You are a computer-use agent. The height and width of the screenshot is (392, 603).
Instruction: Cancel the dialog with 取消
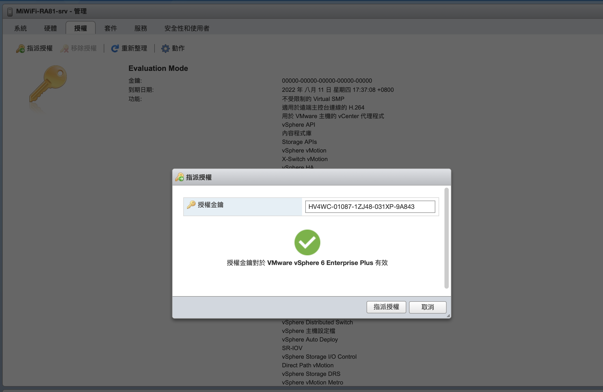coord(428,307)
